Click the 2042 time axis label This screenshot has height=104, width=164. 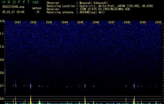point(33,22)
